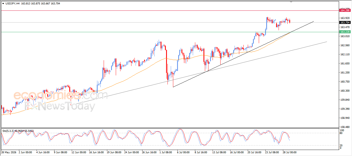Click the 162.560 price scale value
The width and height of the screenshot is (352, 156).
tap(345, 45)
